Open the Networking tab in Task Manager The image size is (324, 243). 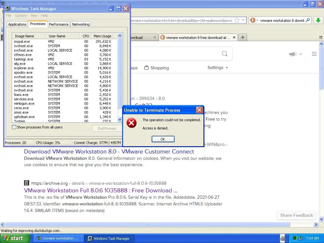81,24
